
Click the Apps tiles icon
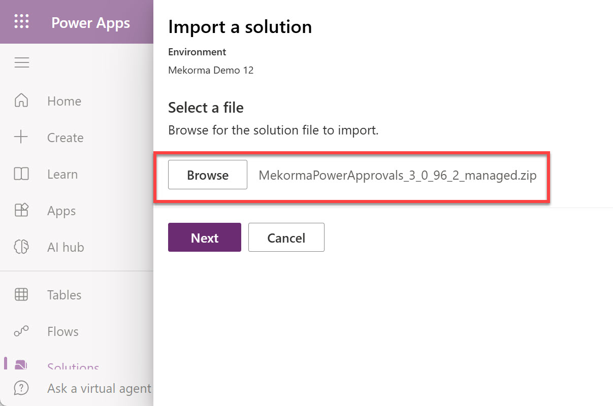click(21, 211)
